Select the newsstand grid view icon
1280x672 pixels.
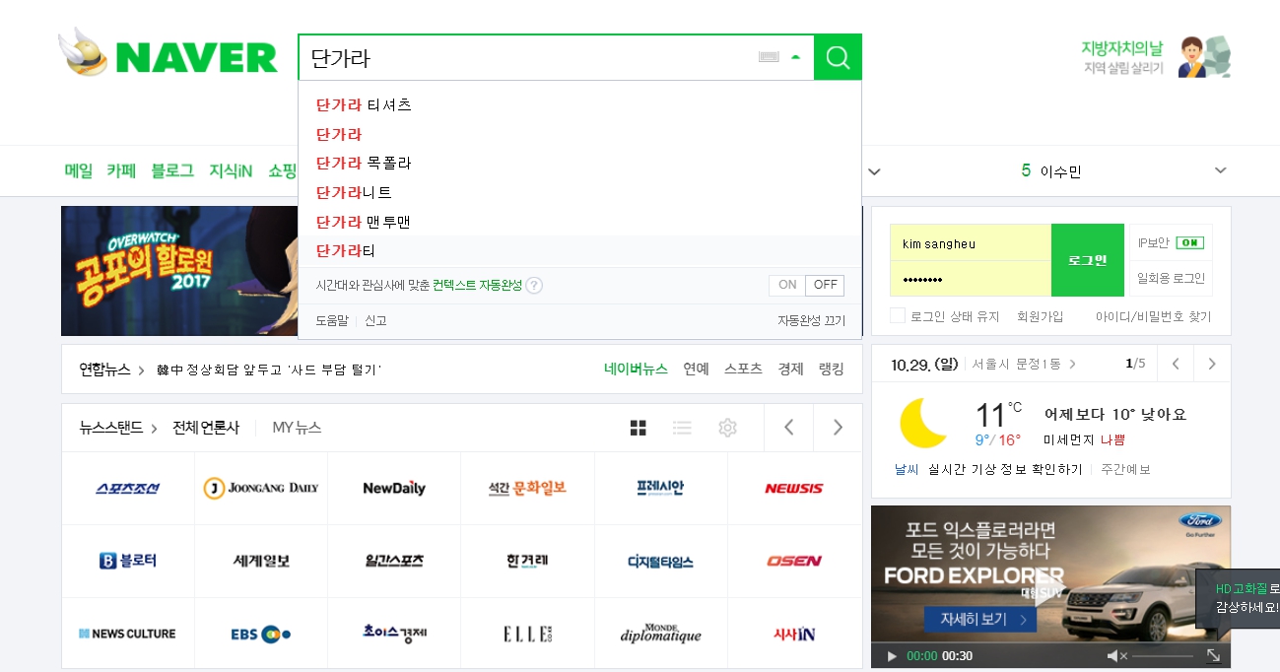(639, 427)
